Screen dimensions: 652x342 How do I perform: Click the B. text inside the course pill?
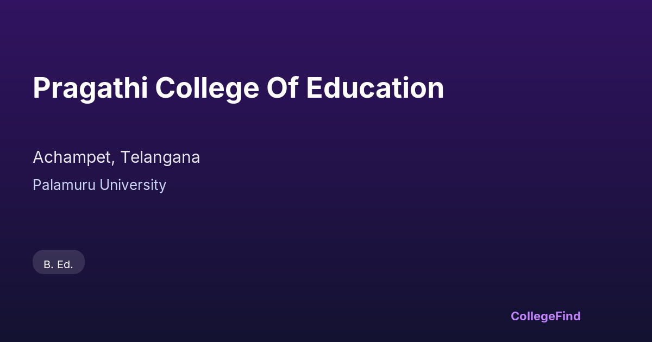pos(48,264)
